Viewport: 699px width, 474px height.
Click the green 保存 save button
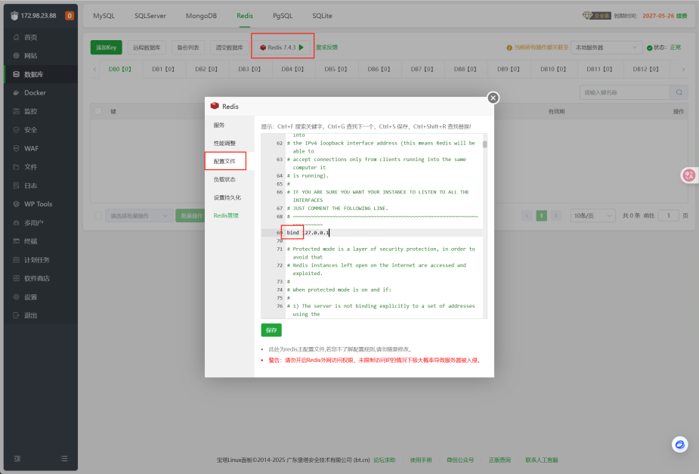271,330
